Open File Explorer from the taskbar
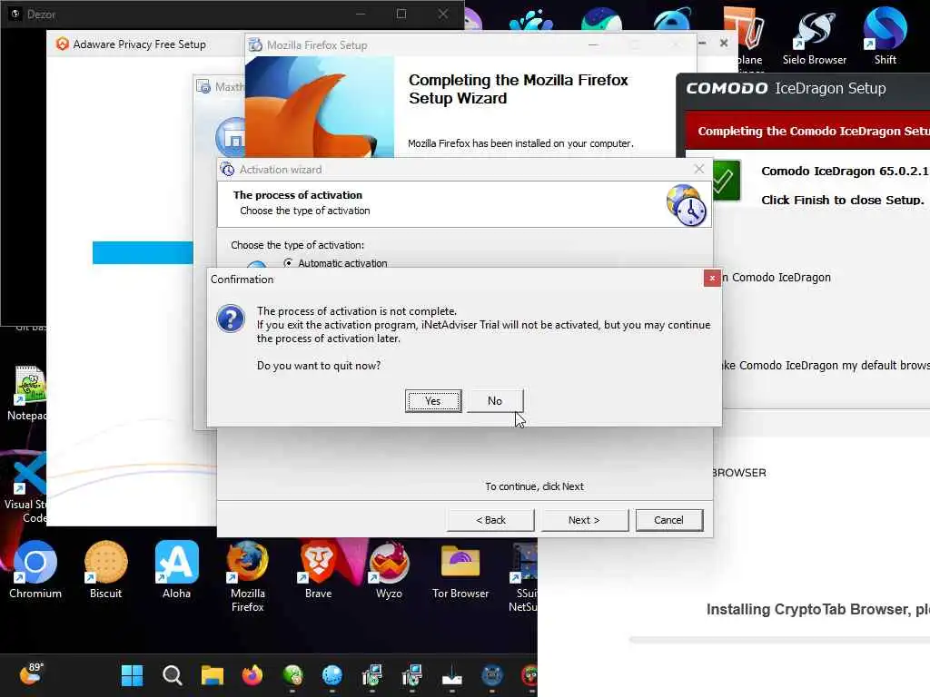 (x=212, y=675)
